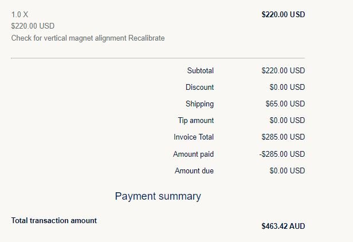Click the Total transaction amount label
Viewport: 353px width, 242px height.
(54, 220)
